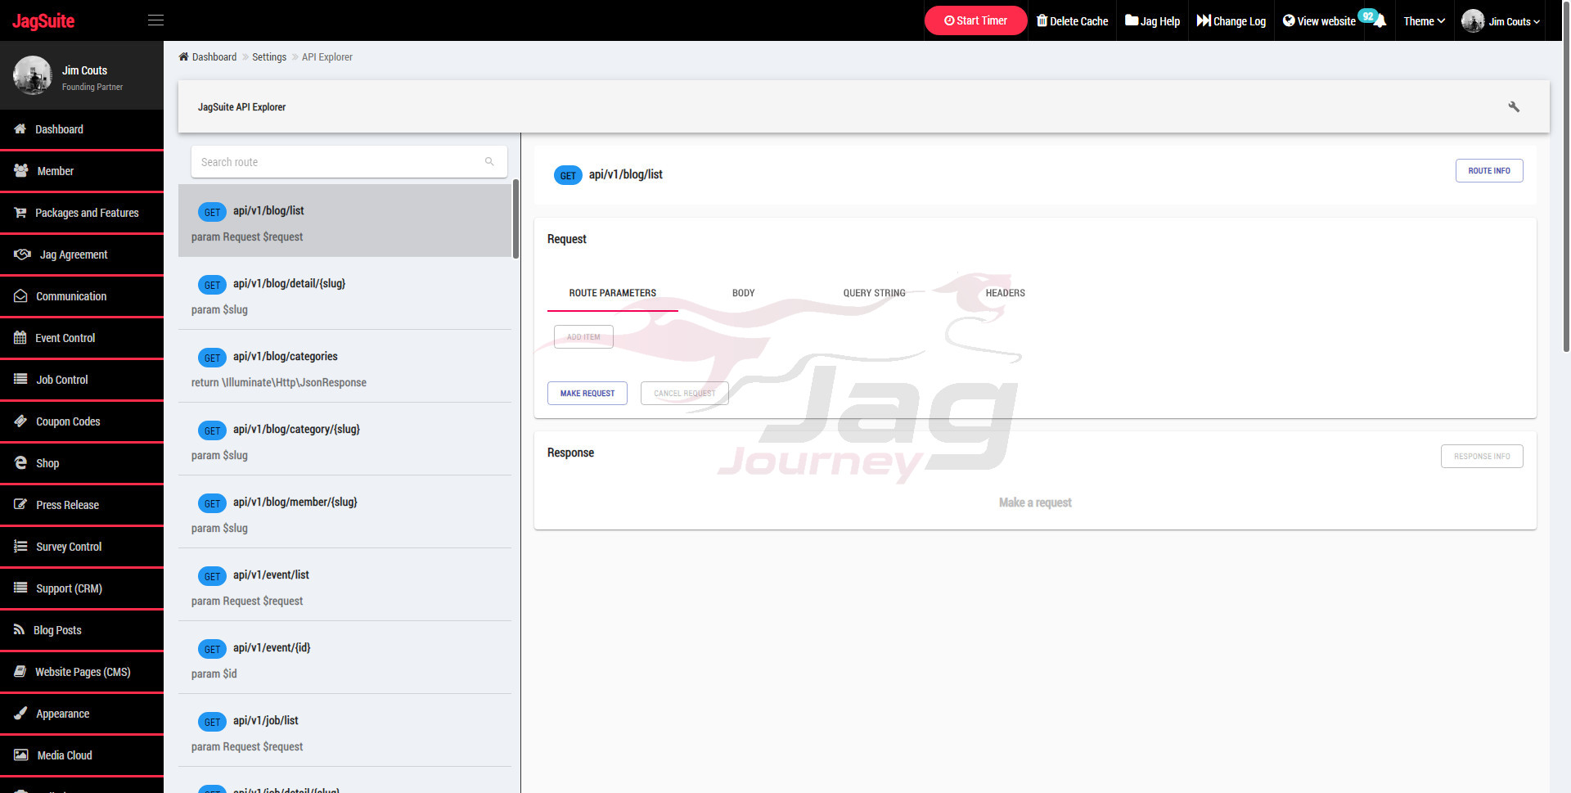Click the Blog Posts RSS icon
Screen dimensions: 1571x793
20,629
